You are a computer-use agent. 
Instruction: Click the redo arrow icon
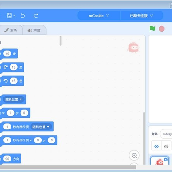[36, 16]
